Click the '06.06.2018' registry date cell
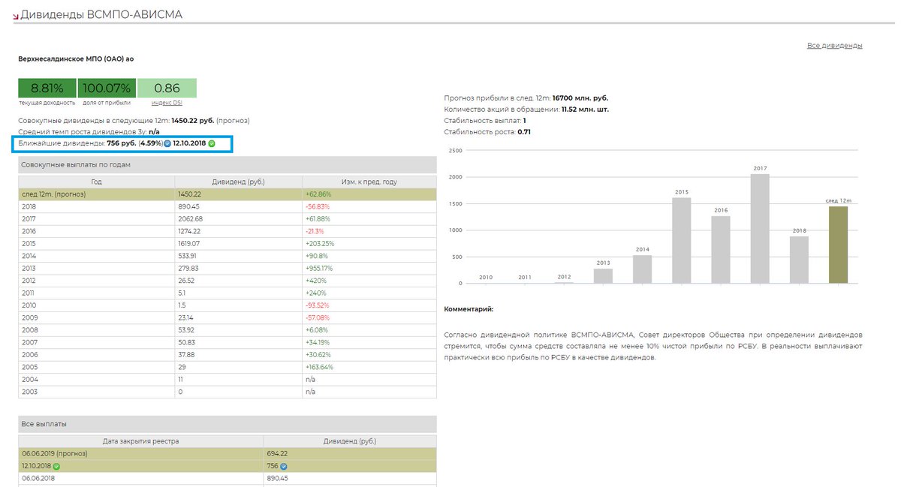Screen dimensions: 901x487 click(141, 478)
